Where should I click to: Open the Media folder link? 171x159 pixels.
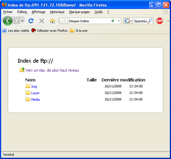(35, 100)
